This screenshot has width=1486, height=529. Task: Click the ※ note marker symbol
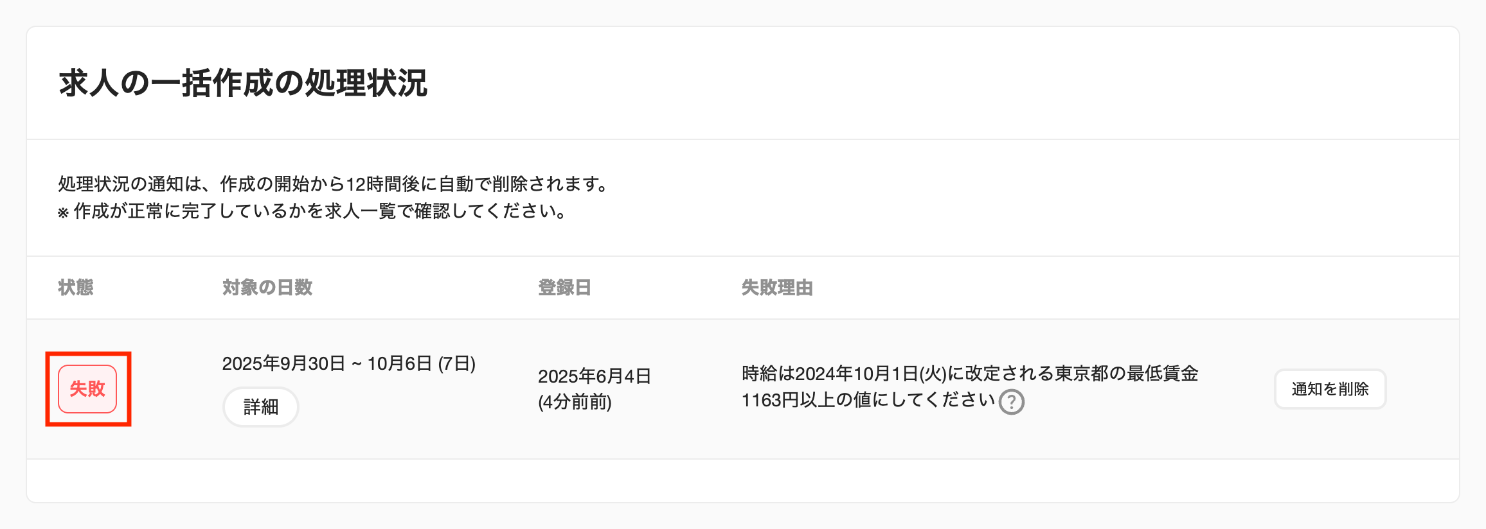pos(63,212)
